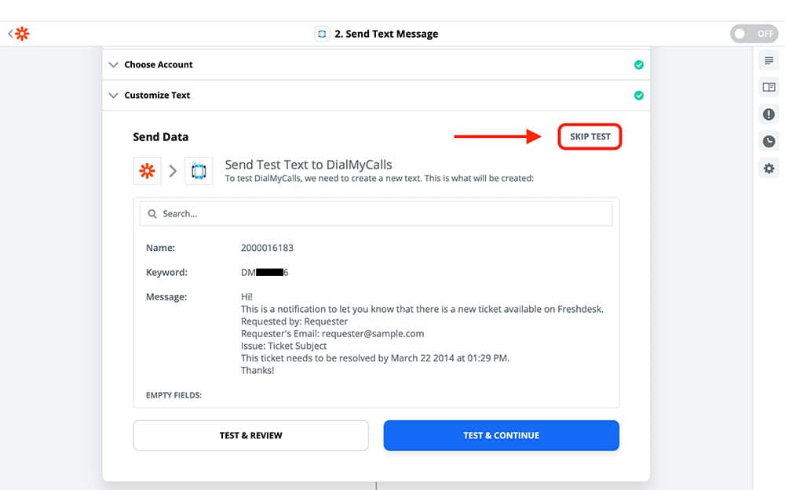Click the Skip Test button
The image size is (785, 490).
pos(590,136)
